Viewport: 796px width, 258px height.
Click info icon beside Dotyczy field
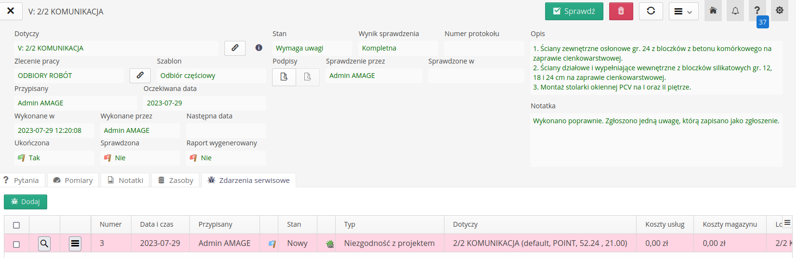click(x=259, y=48)
